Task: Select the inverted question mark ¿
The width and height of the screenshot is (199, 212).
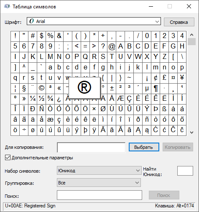Action: pyautogui.click(x=59, y=99)
